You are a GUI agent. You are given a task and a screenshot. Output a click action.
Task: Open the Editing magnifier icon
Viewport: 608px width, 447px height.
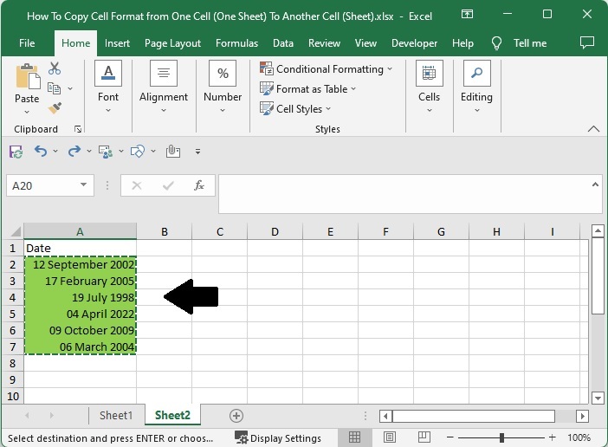point(477,73)
